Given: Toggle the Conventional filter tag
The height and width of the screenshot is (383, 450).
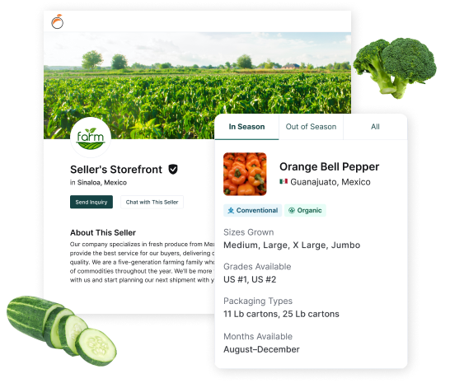Looking at the screenshot, I should (x=252, y=211).
